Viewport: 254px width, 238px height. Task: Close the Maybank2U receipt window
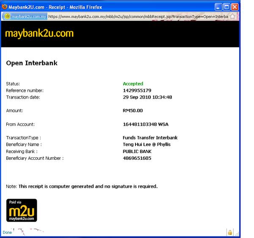pyautogui.click(x=235, y=7)
